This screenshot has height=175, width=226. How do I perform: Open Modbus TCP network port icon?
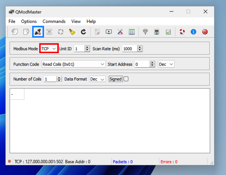click(x=157, y=32)
